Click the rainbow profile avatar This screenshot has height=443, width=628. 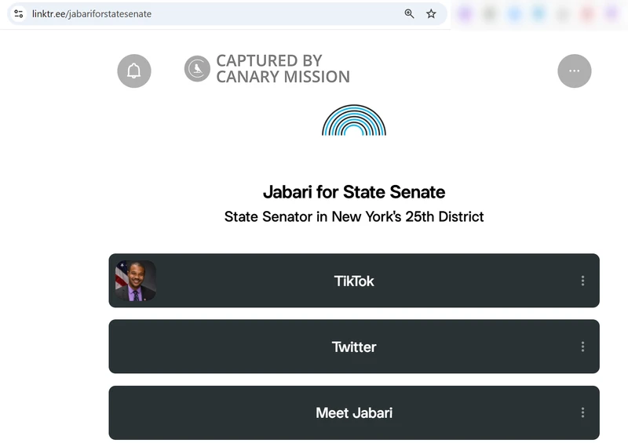click(x=354, y=121)
